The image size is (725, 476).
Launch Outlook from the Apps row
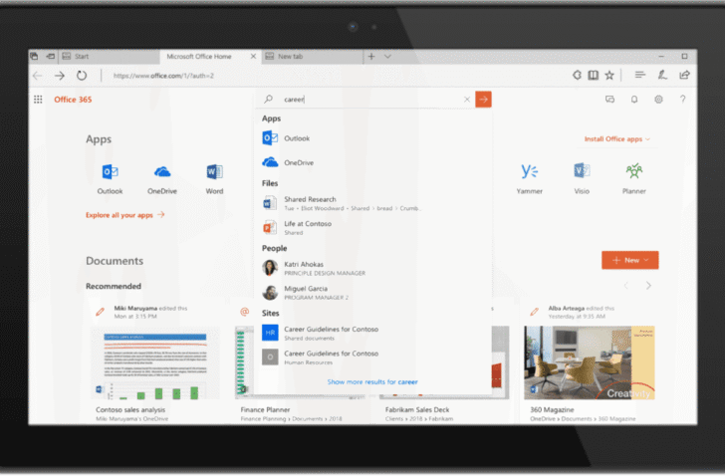click(110, 179)
